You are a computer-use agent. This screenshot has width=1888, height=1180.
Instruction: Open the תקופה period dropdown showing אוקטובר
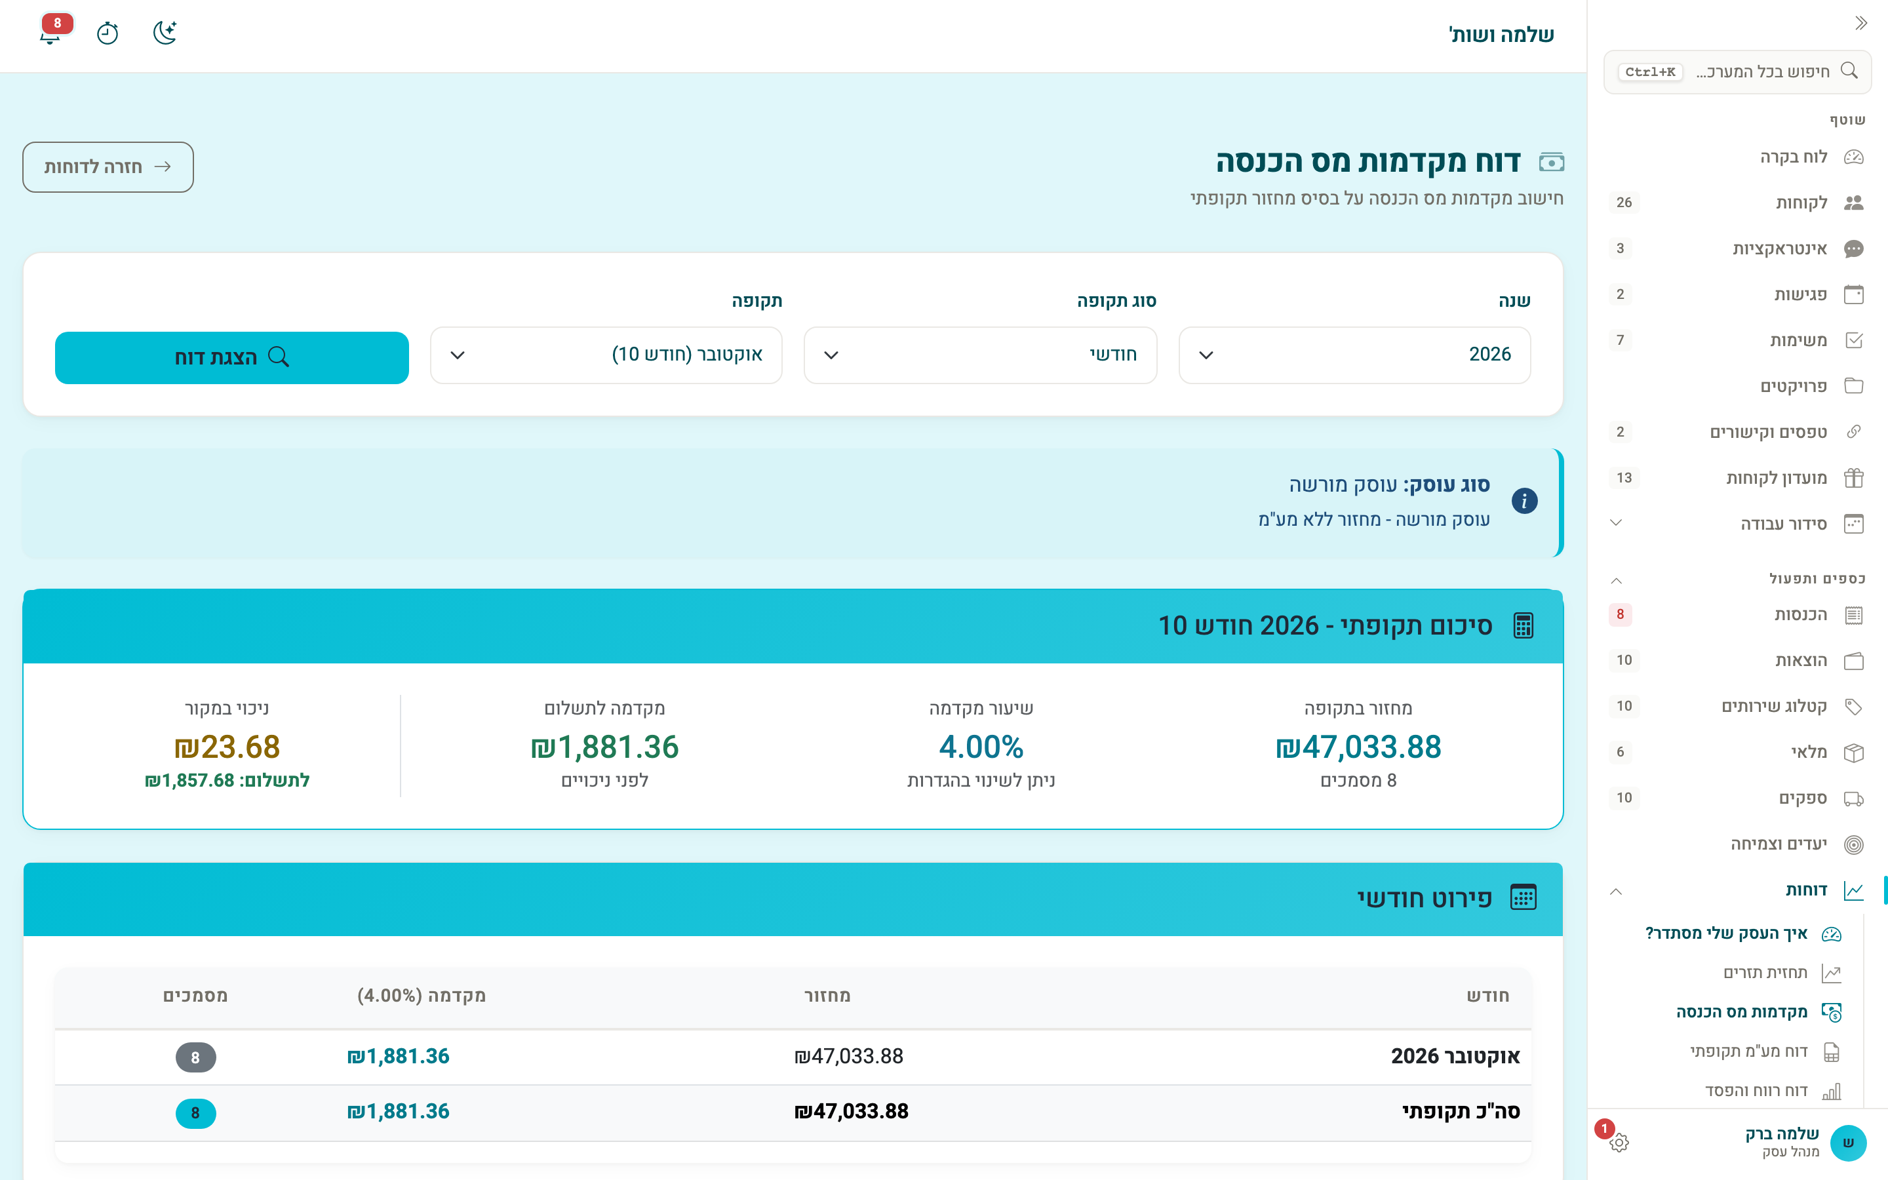[x=606, y=355]
